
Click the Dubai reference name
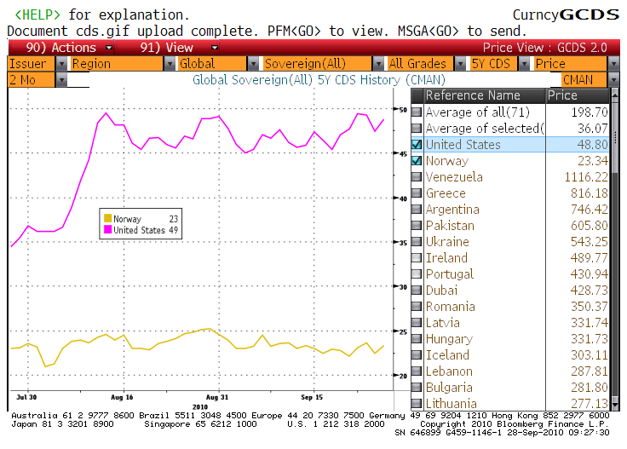pyautogui.click(x=441, y=291)
